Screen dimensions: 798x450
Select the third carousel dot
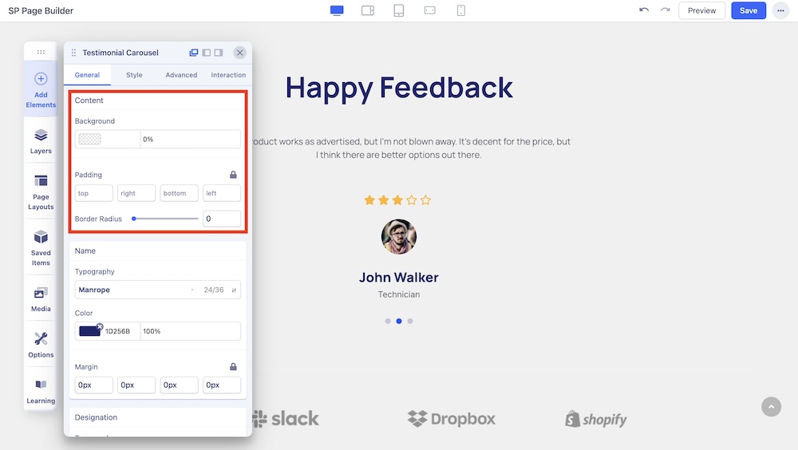[410, 322]
